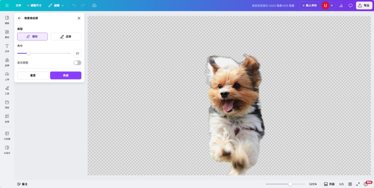Open the 文字 text sidebar panel
Image resolution: width=374 pixels, height=188 pixels.
point(7,48)
